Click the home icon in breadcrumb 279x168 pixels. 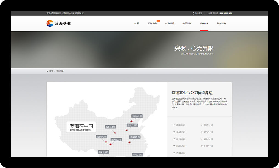pyautogui.click(x=47, y=71)
